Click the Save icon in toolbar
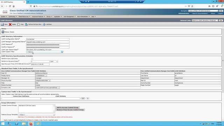224x126 pixels. click(2, 24)
